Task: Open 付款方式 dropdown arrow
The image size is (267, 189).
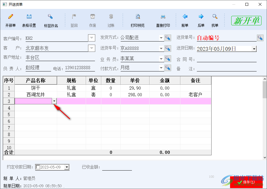Action: point(161,68)
